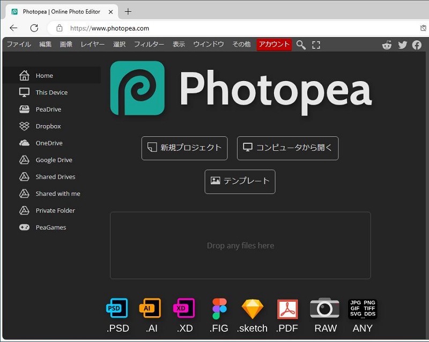Click the Drop any files here area
This screenshot has width=429, height=342.
(240, 245)
